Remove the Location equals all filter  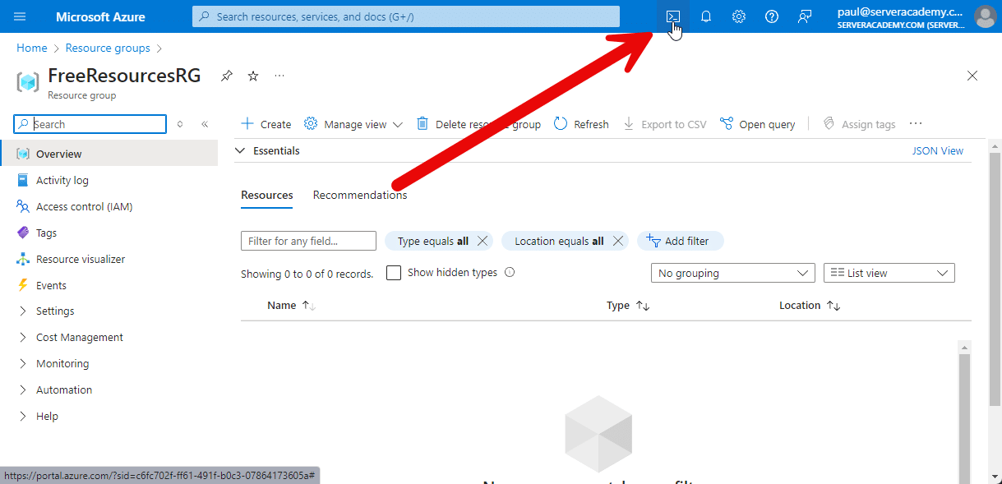click(x=618, y=241)
